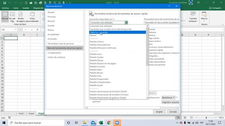225x126 pixels.
Task: Choose 'Comandos más utilizados' from the dropdown list
Action: point(117,26)
